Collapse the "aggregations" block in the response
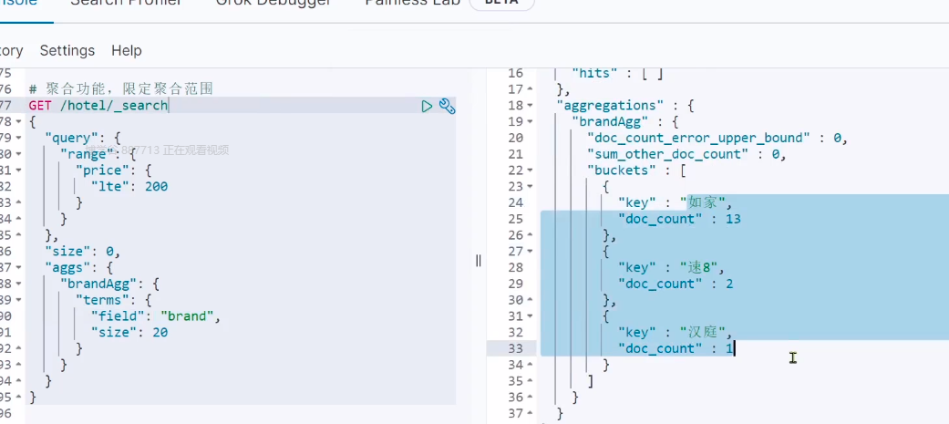This screenshot has height=424, width=949. click(x=531, y=106)
